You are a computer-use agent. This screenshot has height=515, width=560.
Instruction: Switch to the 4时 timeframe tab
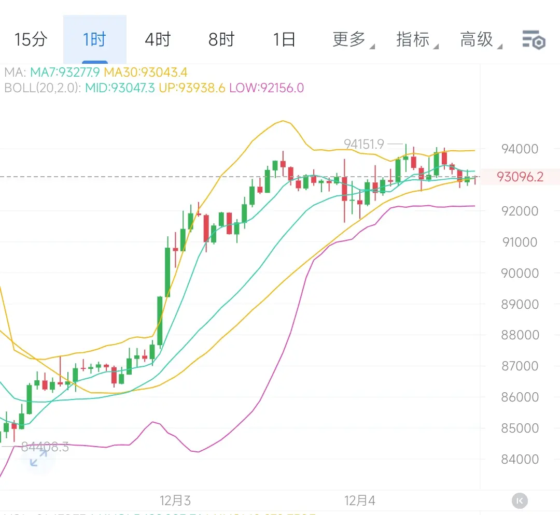pyautogui.click(x=158, y=39)
